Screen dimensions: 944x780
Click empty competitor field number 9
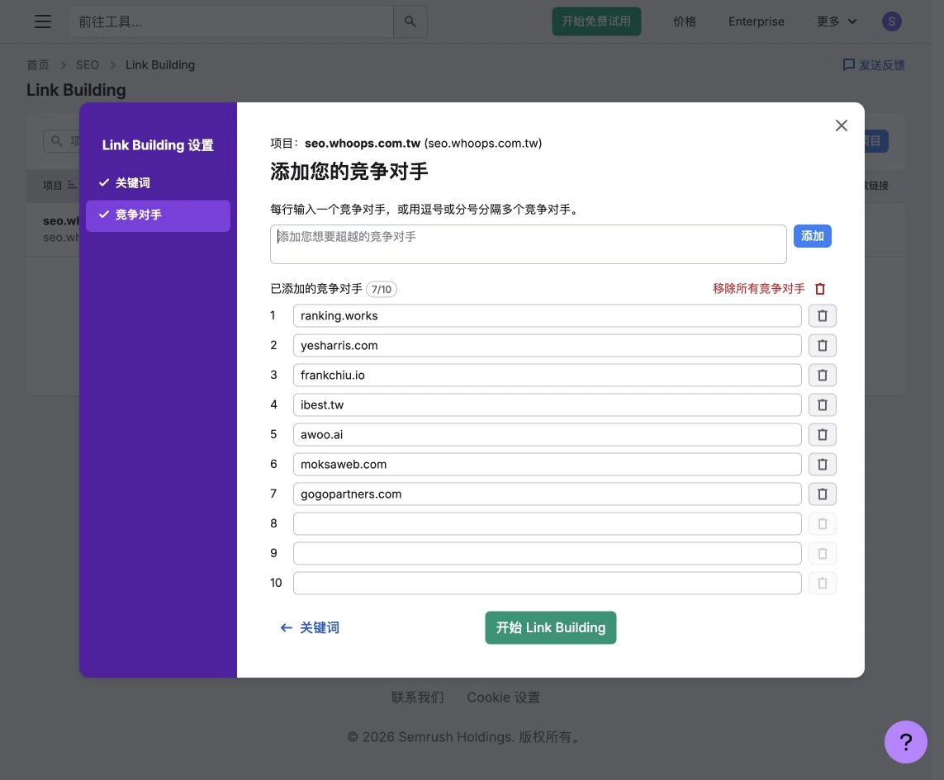[547, 553]
